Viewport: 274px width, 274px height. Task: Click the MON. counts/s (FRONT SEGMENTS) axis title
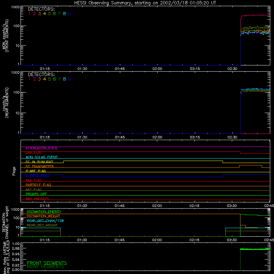5,36
